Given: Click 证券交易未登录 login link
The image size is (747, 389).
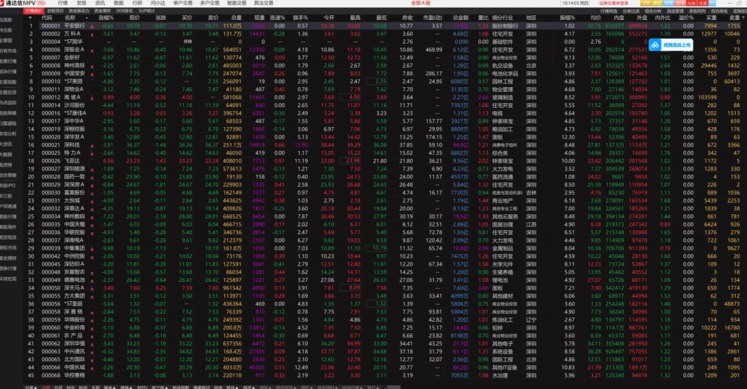Looking at the screenshot, I should (x=613, y=3).
